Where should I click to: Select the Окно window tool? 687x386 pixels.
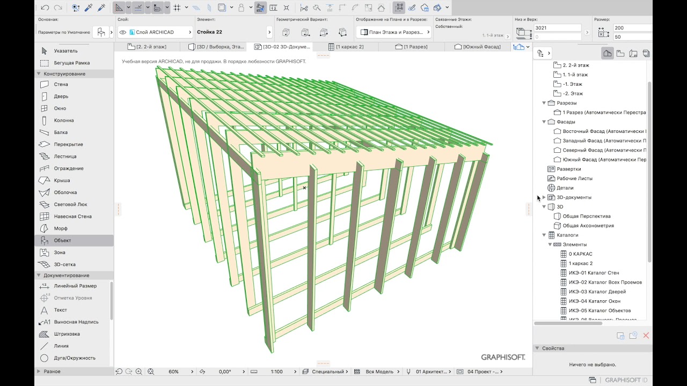point(74,108)
